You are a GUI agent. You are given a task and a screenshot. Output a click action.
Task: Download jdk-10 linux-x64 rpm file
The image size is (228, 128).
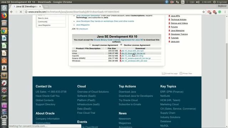coord(133,51)
